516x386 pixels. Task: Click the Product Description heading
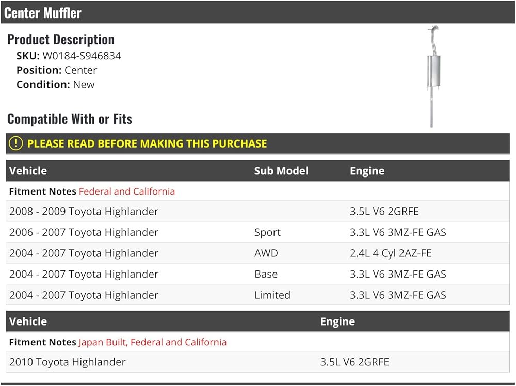click(61, 40)
